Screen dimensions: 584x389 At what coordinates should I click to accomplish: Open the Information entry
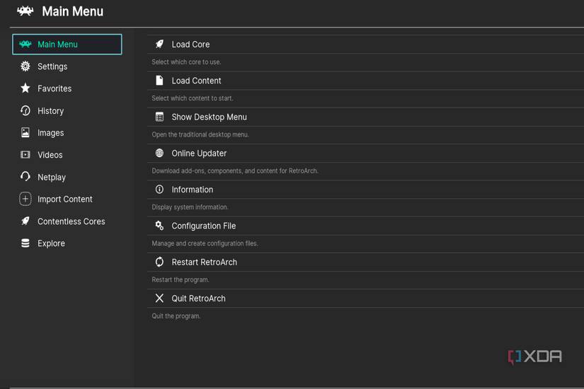(365, 190)
